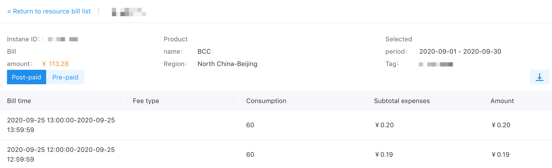This screenshot has width=552, height=168.
Task: Switch to the Pre-paid tab
Action: point(65,77)
